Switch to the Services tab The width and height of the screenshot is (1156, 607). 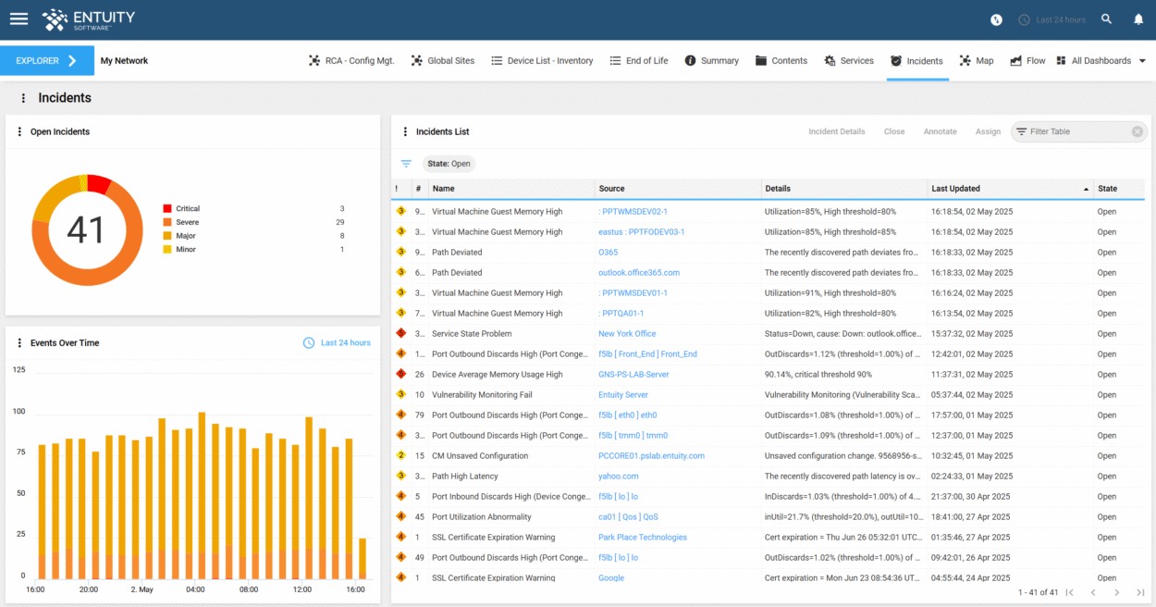(x=849, y=61)
